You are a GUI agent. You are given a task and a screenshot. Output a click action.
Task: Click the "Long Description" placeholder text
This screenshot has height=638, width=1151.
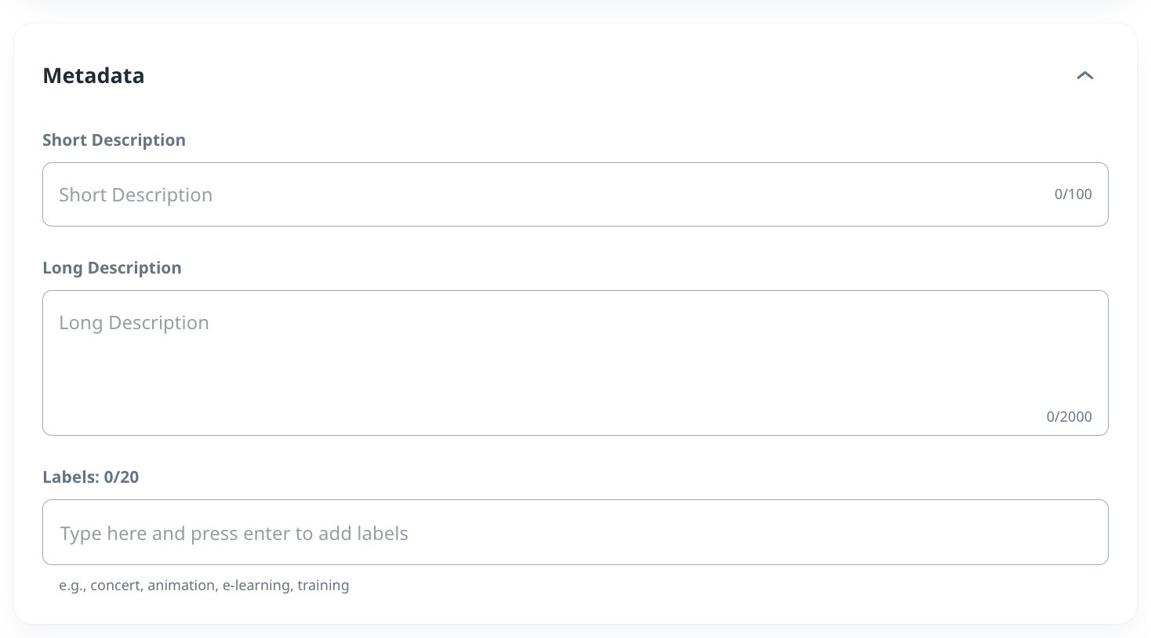pyautogui.click(x=134, y=323)
